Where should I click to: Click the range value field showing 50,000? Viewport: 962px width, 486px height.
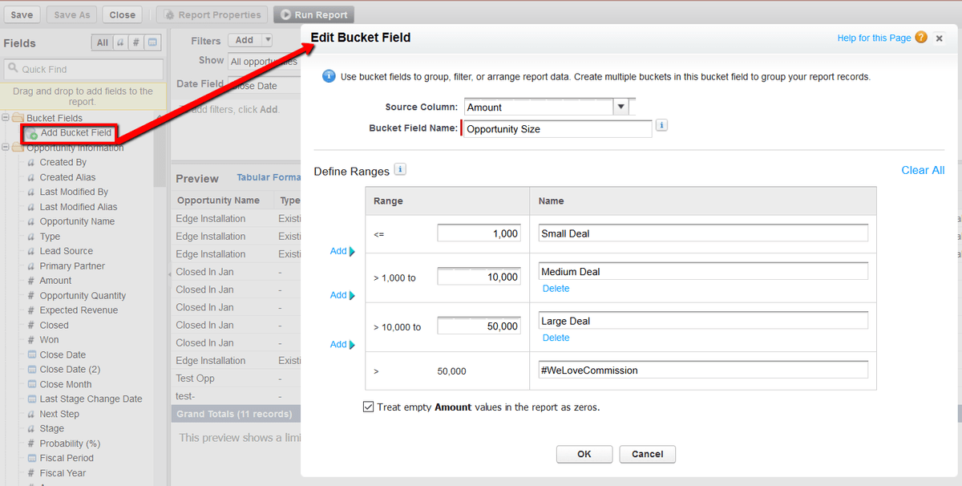click(479, 326)
